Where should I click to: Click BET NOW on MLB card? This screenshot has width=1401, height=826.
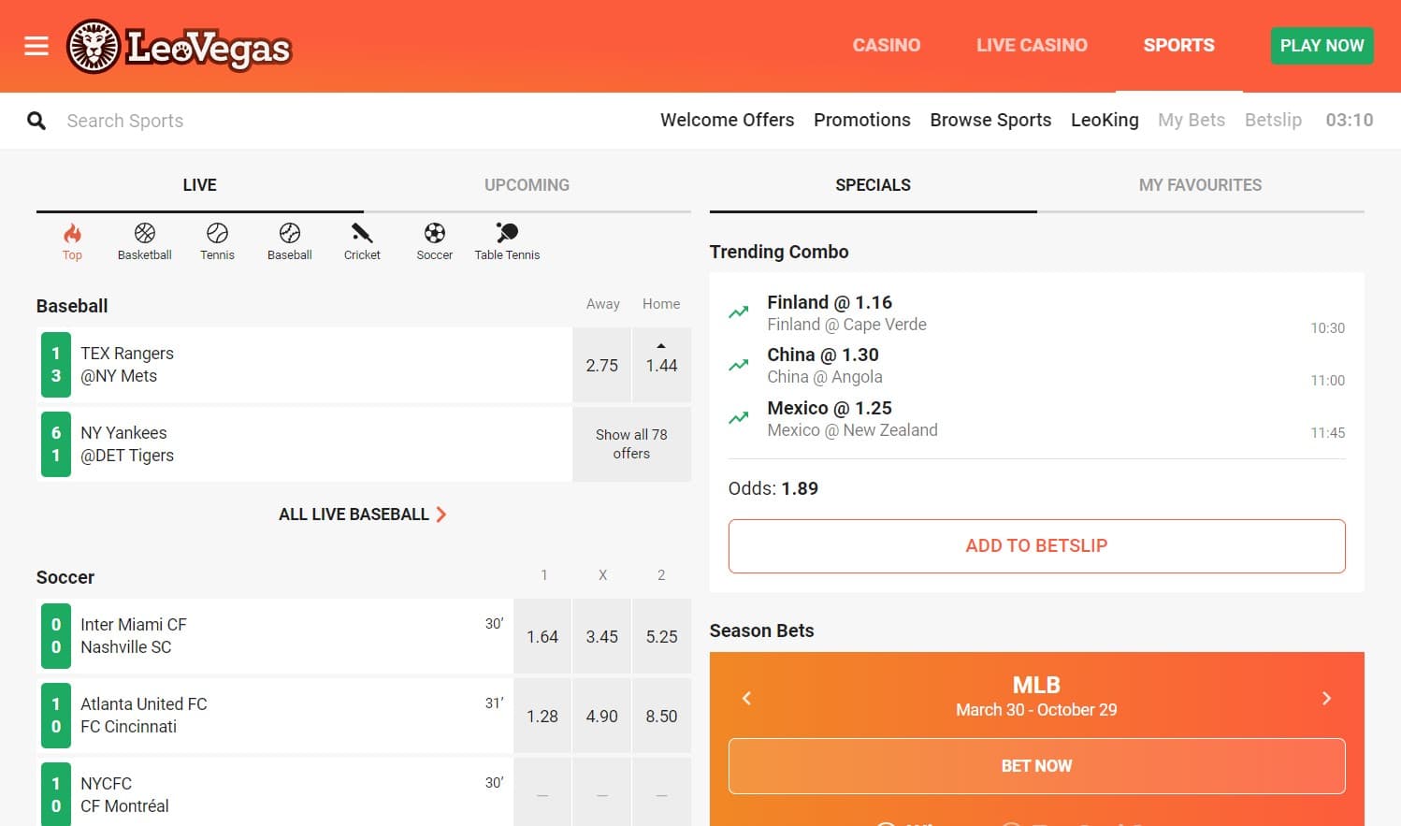pyautogui.click(x=1036, y=766)
